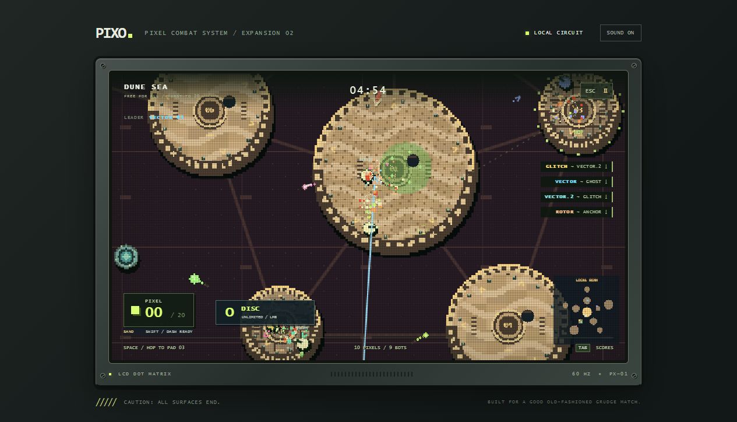Screen dimensions: 737x422
Task: Click the black hole on bottom-right planet
Action: pyautogui.click(x=527, y=316)
